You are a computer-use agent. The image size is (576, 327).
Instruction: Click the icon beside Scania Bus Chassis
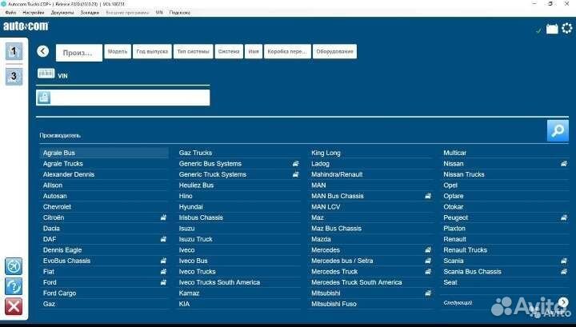tap(564, 272)
